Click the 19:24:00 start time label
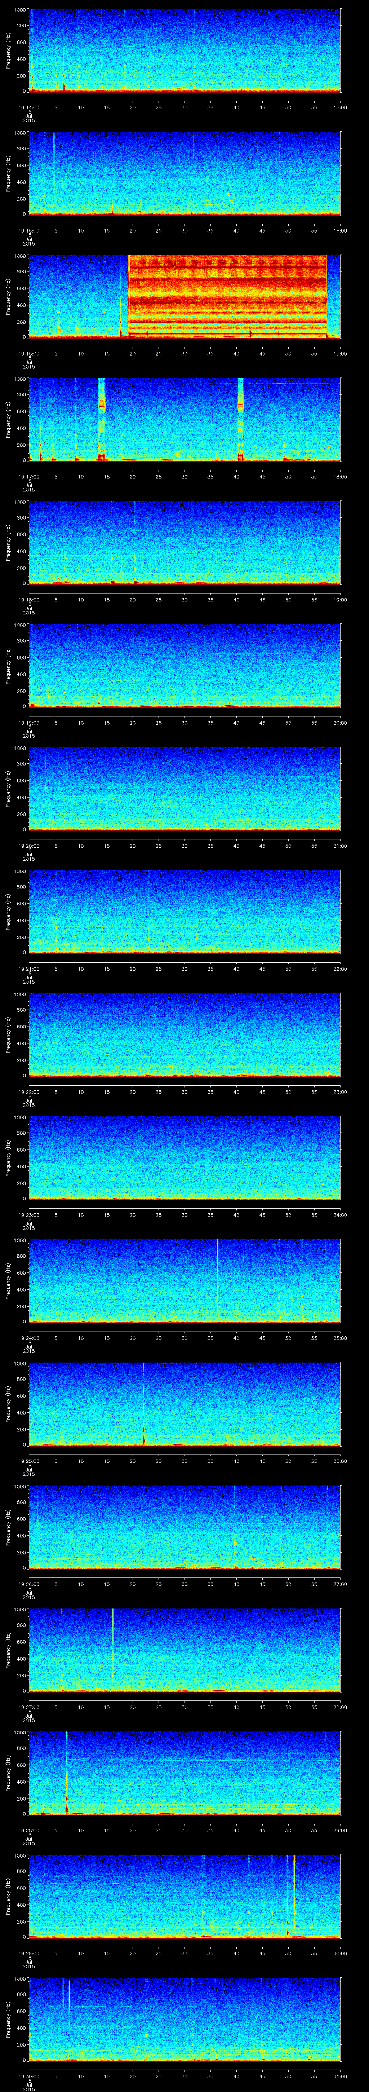 28,1338
